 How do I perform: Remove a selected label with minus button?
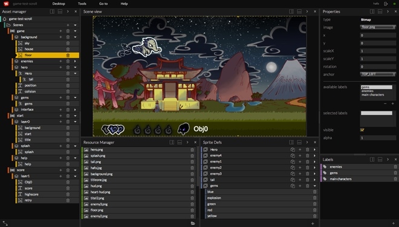(385, 104)
